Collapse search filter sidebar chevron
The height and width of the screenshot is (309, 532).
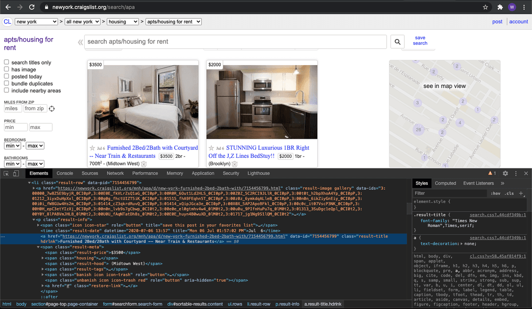(x=80, y=42)
